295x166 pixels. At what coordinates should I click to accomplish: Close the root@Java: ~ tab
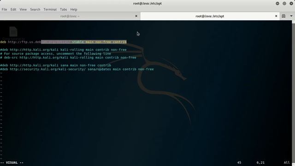pyautogui.click(x=136, y=16)
